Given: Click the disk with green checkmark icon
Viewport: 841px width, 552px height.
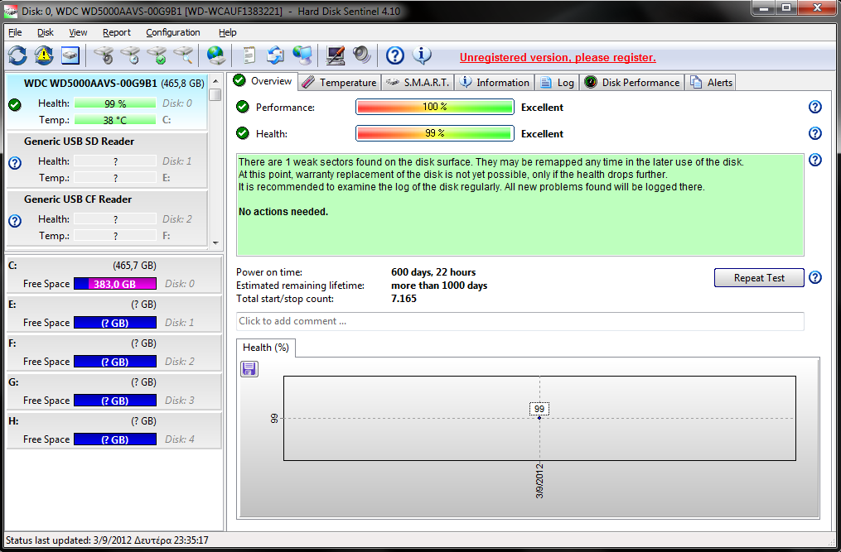Looking at the screenshot, I should [157, 55].
